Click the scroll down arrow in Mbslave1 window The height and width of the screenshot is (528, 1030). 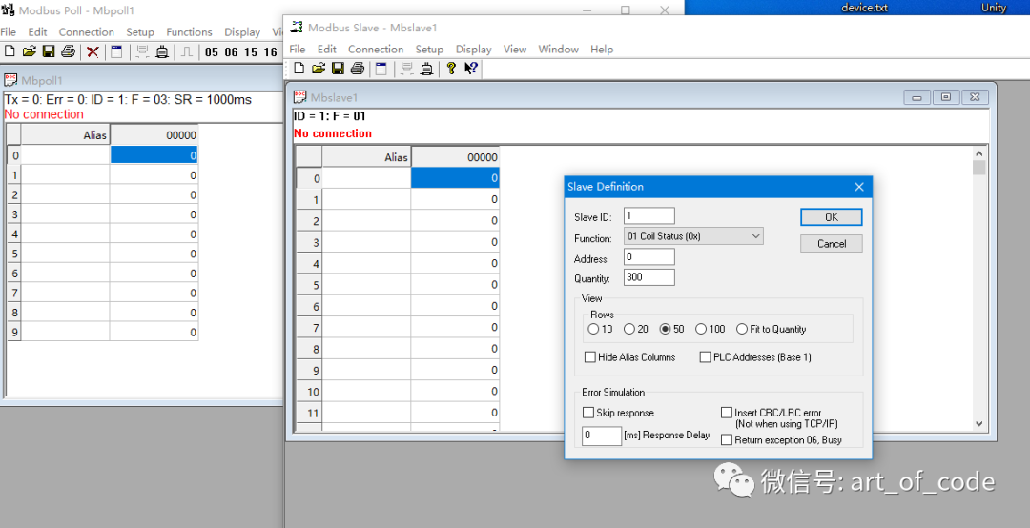pyautogui.click(x=978, y=424)
